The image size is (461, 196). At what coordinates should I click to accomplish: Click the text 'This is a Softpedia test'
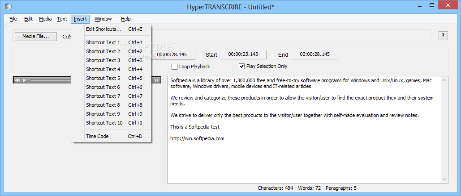[x=195, y=127]
